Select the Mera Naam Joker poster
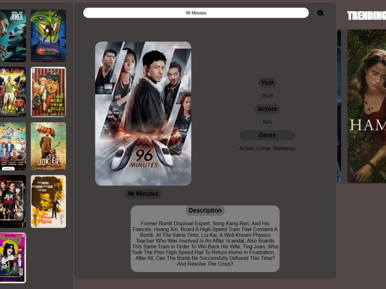386x289 pixels. pos(48,92)
